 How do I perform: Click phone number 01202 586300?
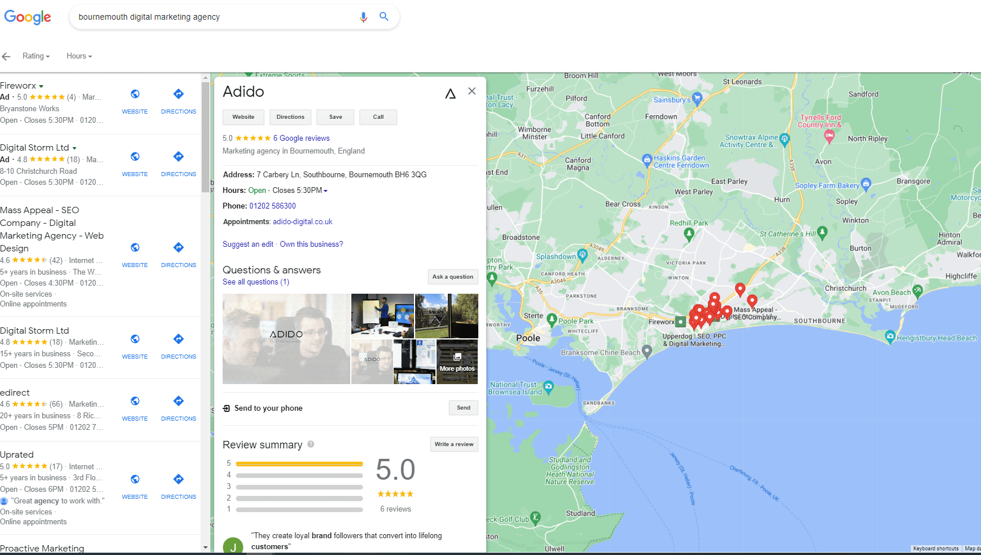tap(272, 206)
